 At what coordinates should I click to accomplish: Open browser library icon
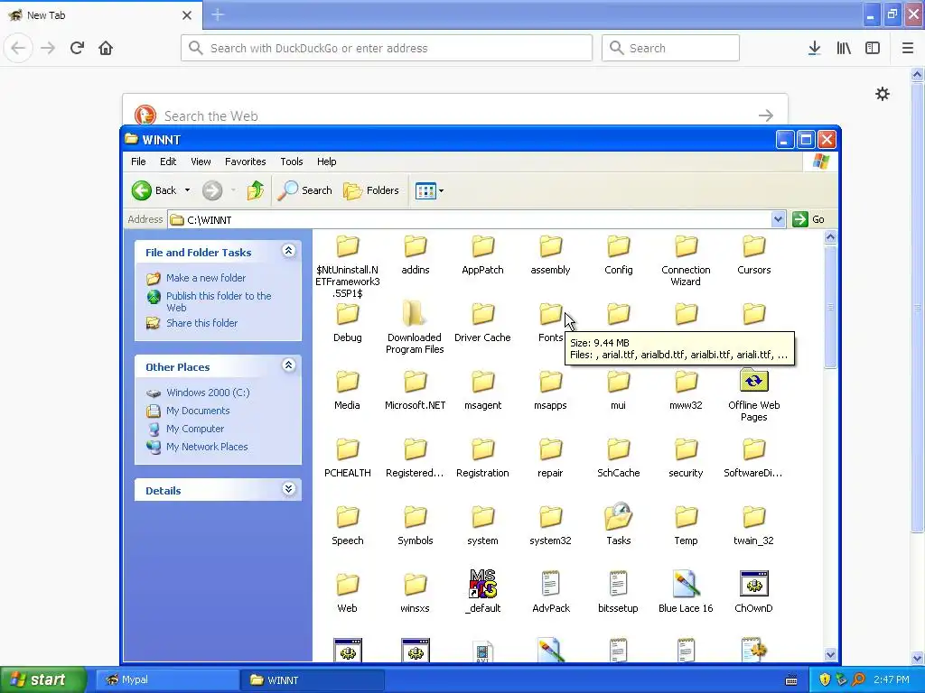[x=844, y=48]
